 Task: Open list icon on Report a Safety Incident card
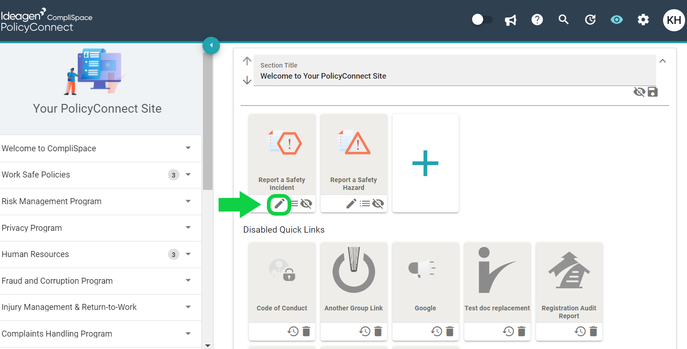[294, 204]
